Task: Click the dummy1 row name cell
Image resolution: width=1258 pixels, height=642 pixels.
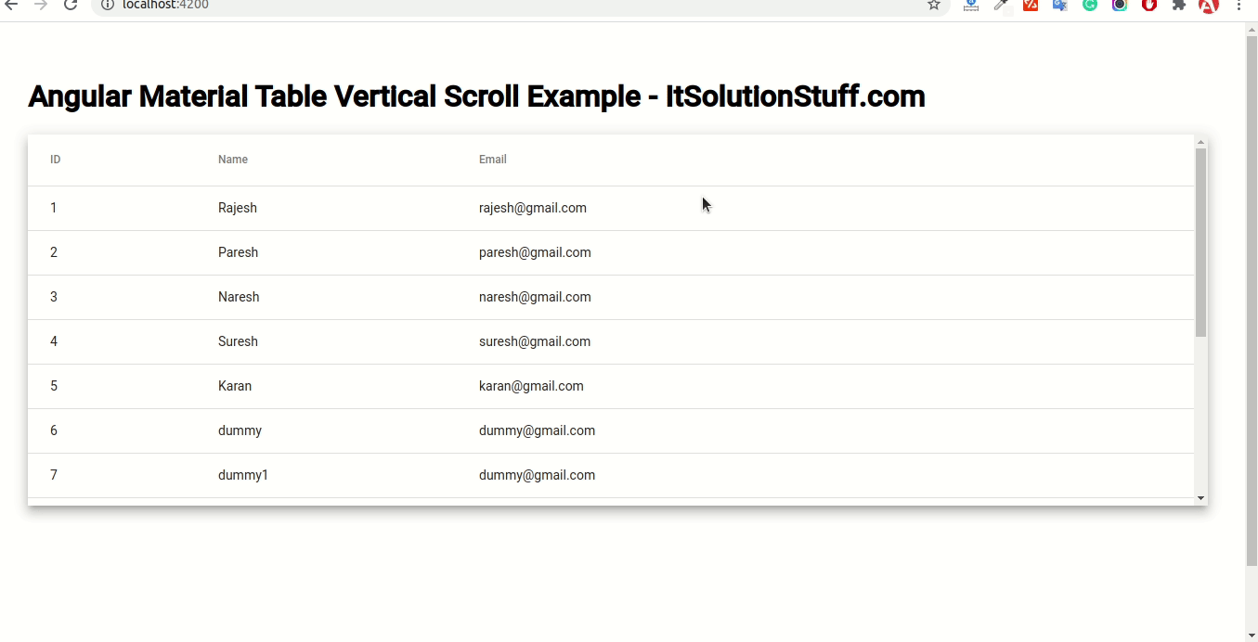Action: pos(243,475)
